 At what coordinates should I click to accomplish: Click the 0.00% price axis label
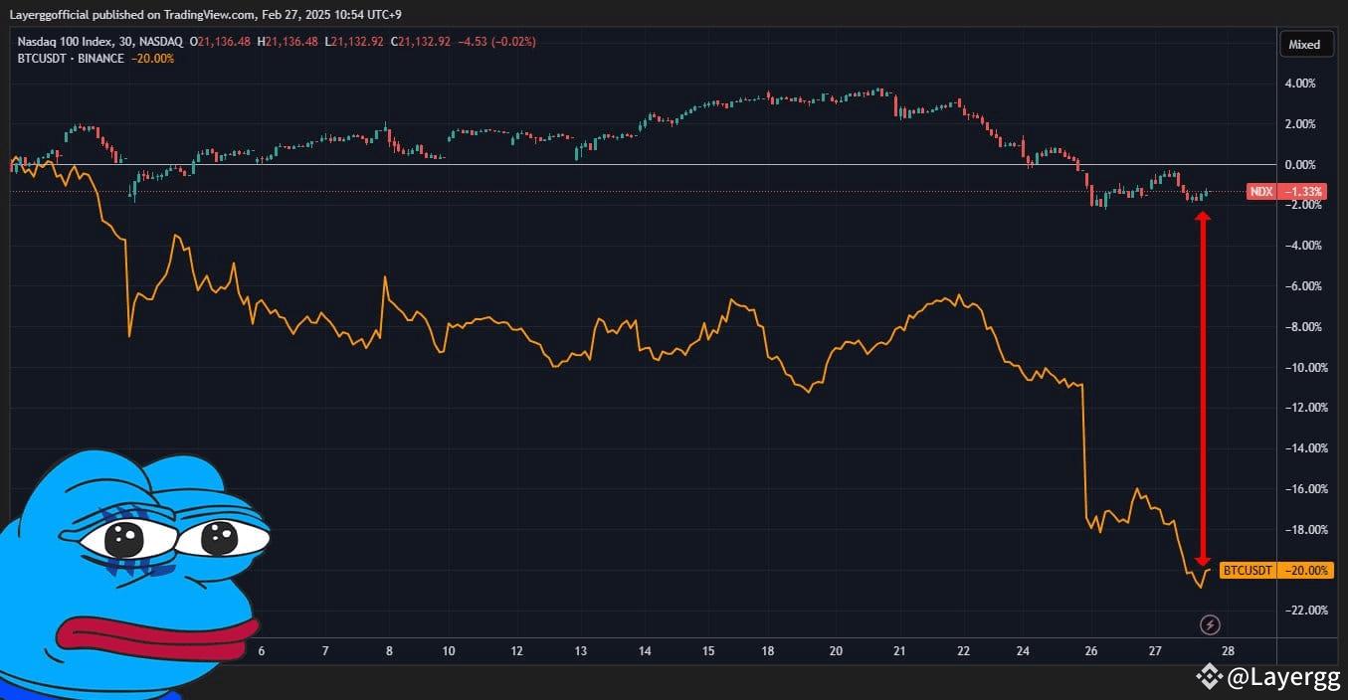(1300, 165)
